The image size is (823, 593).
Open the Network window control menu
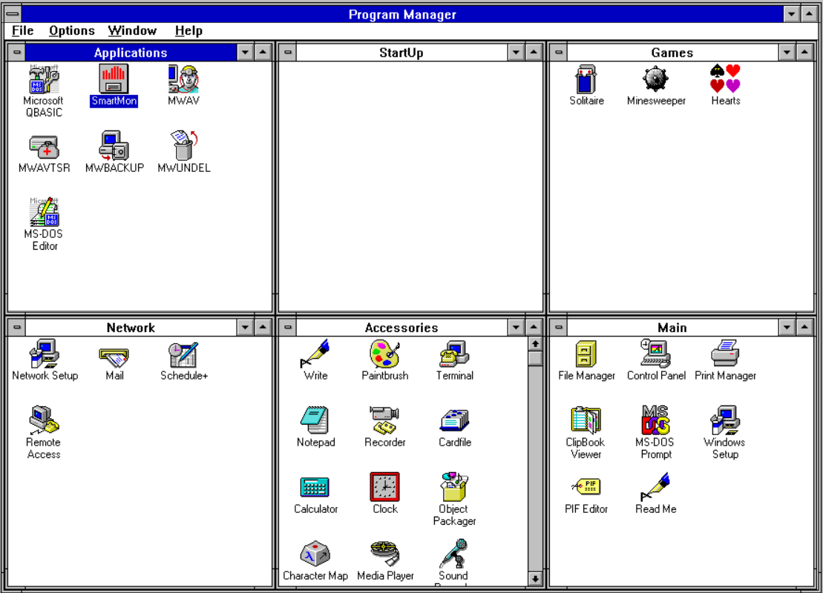[x=17, y=328]
